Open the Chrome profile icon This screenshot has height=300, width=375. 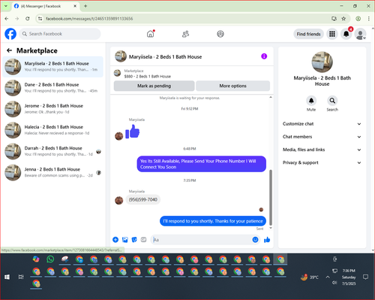(358, 19)
